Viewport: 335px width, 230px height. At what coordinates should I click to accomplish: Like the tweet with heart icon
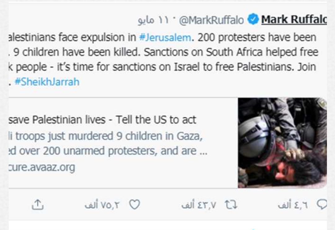tap(135, 205)
